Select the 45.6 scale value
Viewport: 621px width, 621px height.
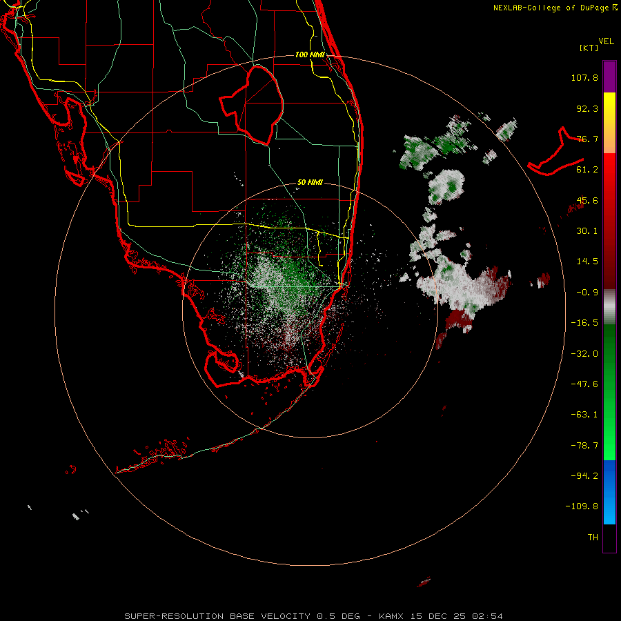tap(587, 200)
